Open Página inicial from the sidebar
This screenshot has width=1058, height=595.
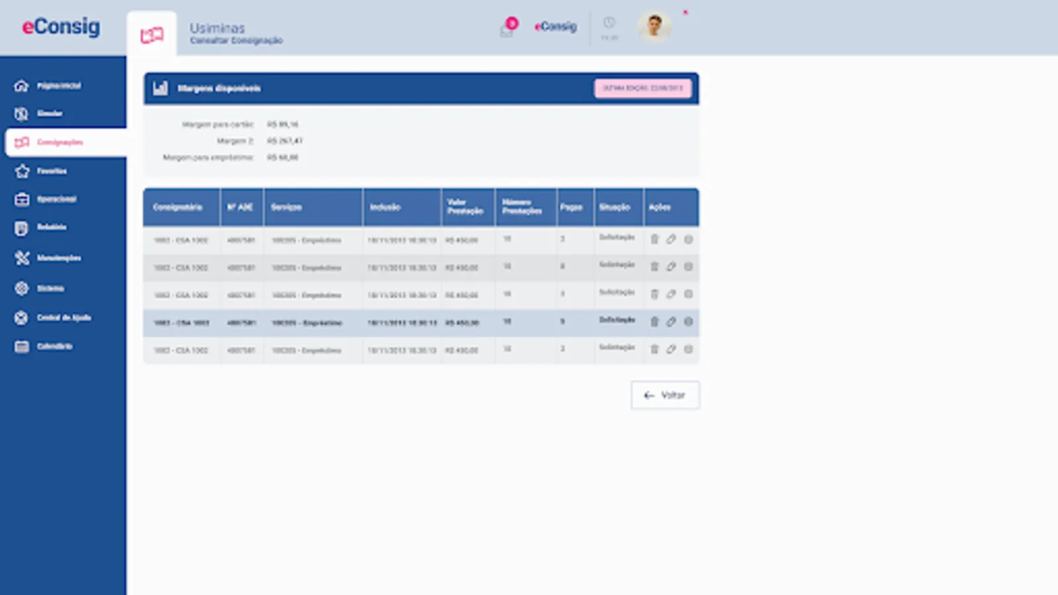[x=60, y=86]
